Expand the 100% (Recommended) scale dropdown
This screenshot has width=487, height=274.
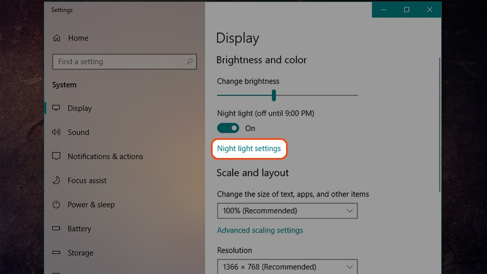click(287, 211)
